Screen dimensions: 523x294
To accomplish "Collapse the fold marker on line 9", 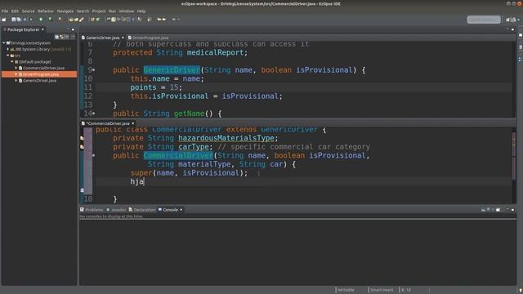I will (x=94, y=70).
